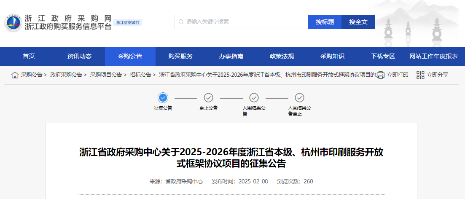Click the magnifier icon in search box
The width and height of the screenshot is (465, 199).
point(181,22)
